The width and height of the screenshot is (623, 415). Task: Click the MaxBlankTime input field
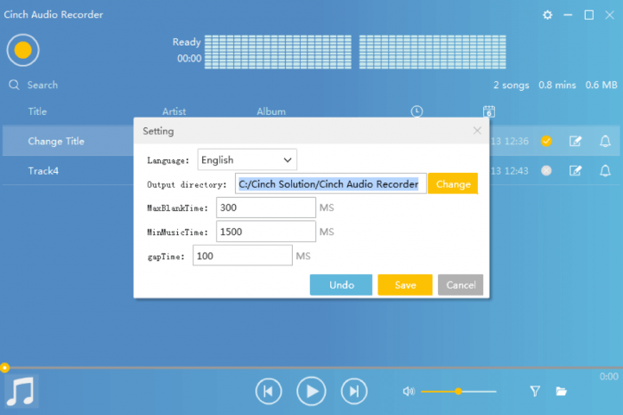[x=265, y=207]
